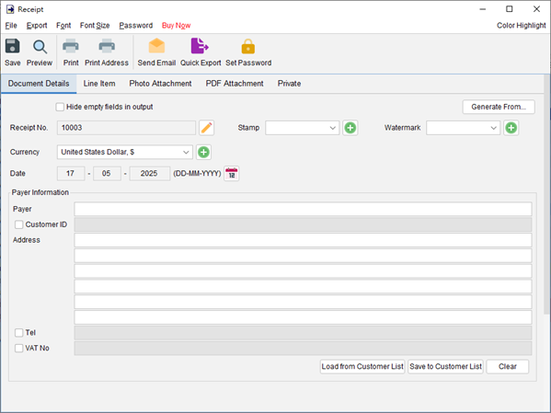Click the Load from Customer List button
This screenshot has width=551, height=413.
[x=362, y=367]
